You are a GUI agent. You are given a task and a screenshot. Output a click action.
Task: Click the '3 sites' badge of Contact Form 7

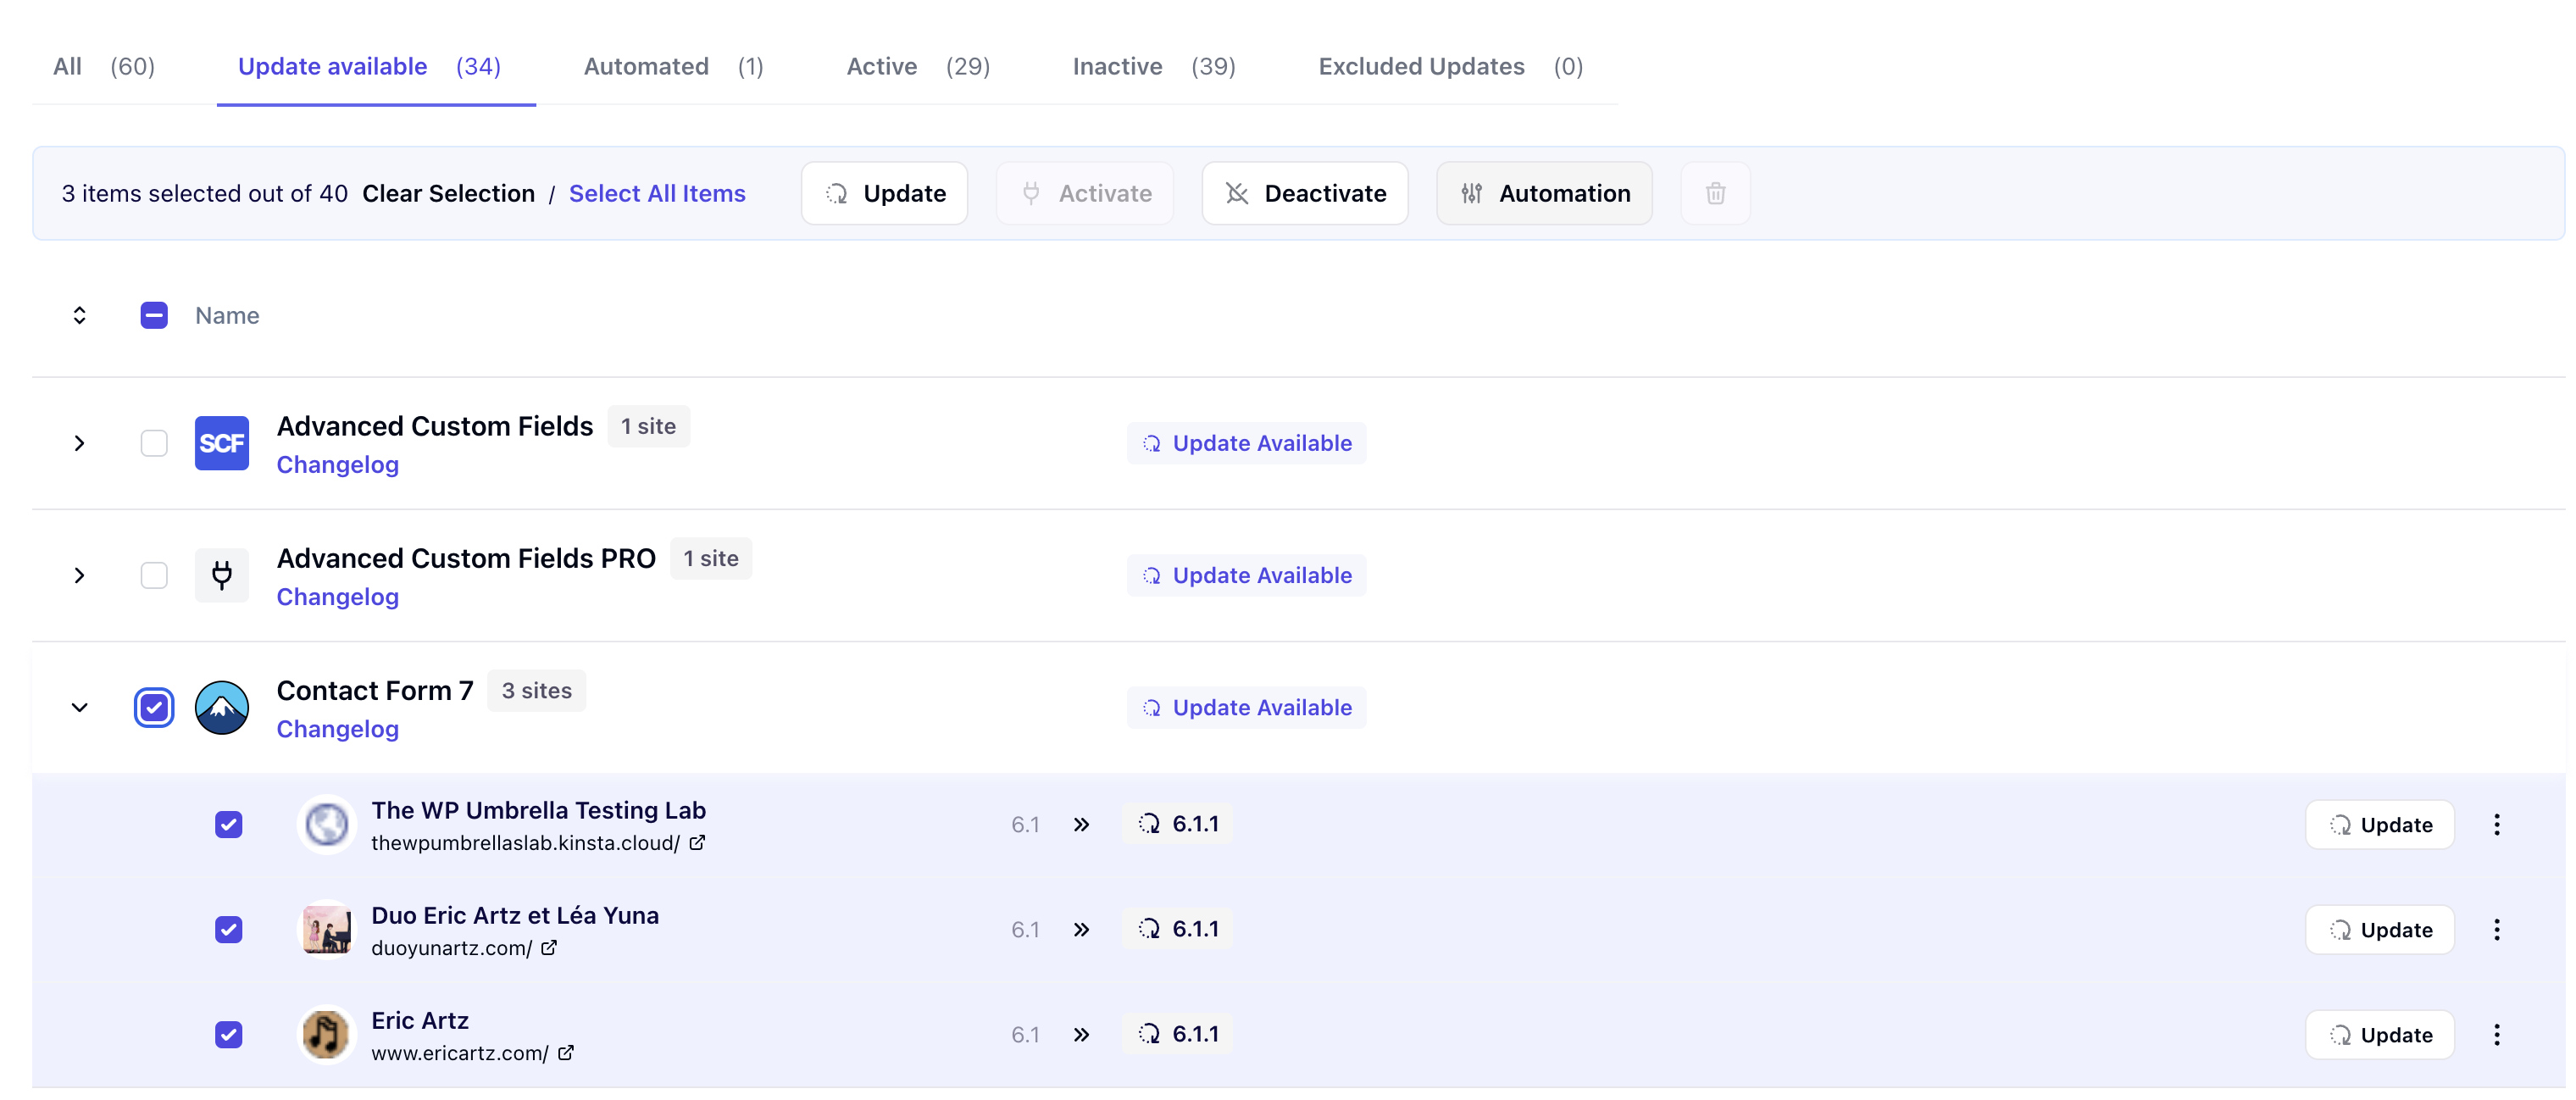(537, 691)
